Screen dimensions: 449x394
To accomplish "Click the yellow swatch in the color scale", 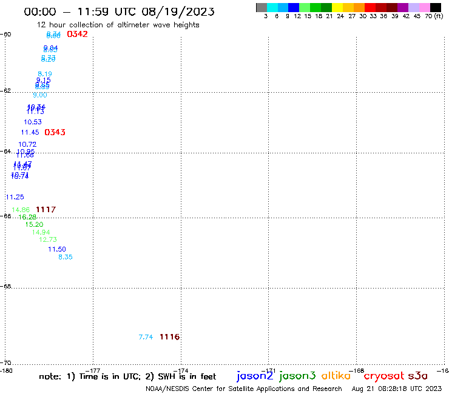I will (x=337, y=7).
